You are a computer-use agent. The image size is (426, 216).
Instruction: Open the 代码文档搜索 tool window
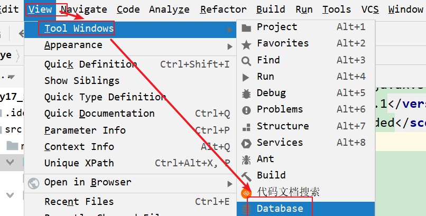288,192
